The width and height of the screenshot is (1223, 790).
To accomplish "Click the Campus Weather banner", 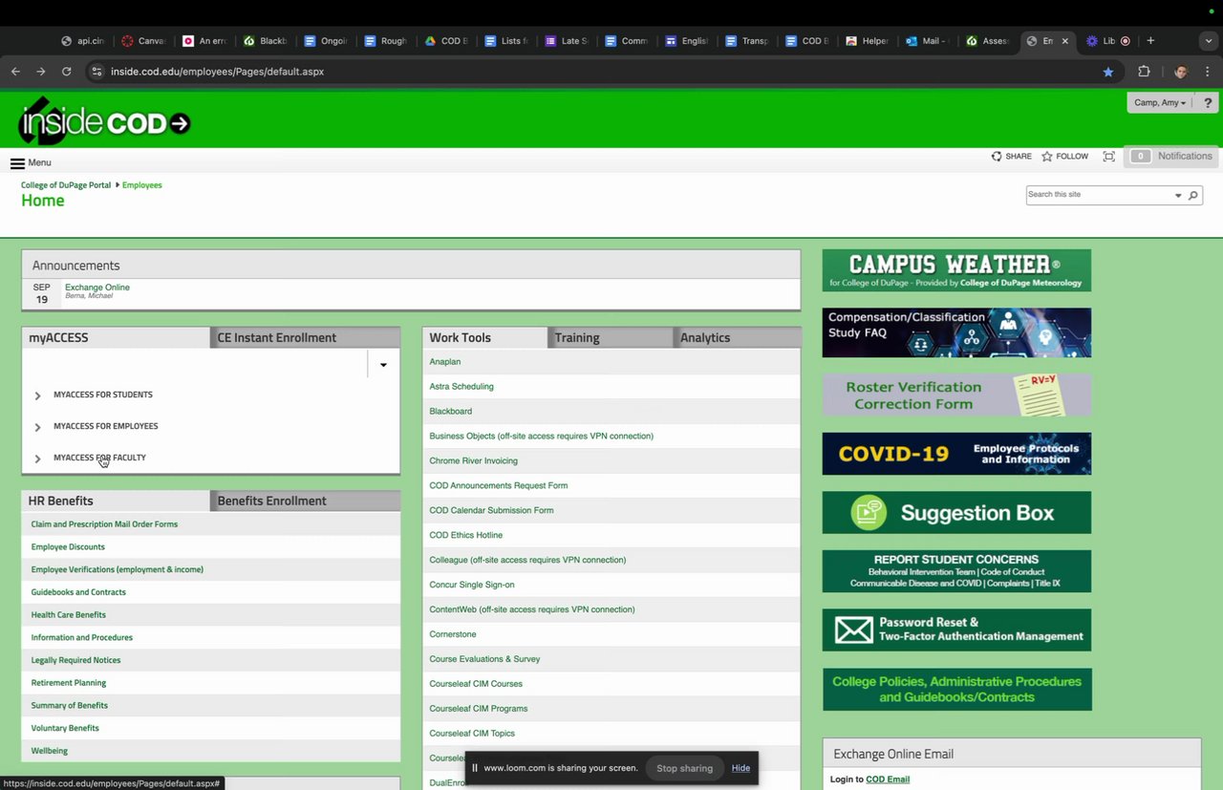I will [956, 270].
